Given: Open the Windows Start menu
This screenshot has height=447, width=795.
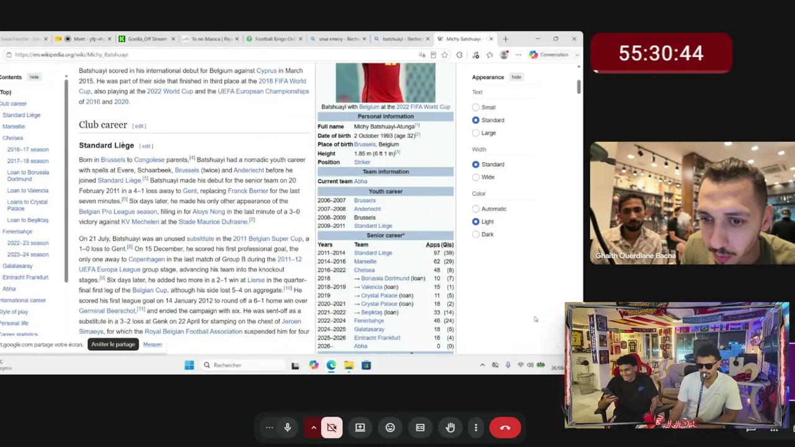Looking at the screenshot, I should (x=189, y=365).
